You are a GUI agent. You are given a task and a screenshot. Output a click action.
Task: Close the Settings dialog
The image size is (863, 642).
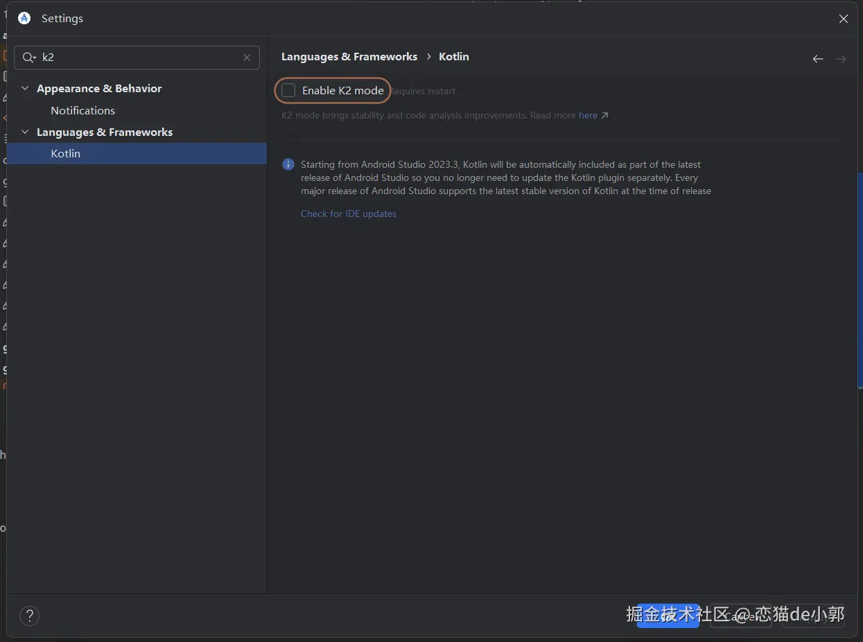pyautogui.click(x=844, y=19)
